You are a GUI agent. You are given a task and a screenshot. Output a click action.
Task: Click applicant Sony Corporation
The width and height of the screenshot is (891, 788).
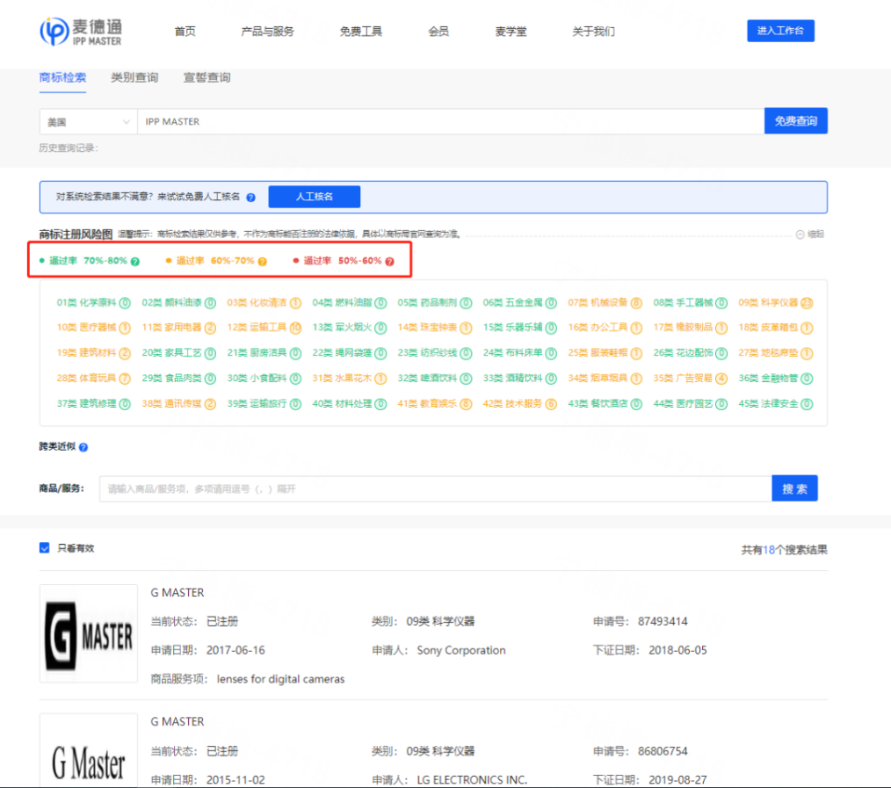[460, 650]
